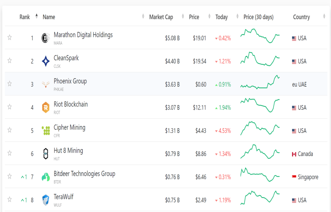Viewport: 331px width, 212px height.
Task: Click the Hut 8 Mining logo icon
Action: click(x=46, y=154)
